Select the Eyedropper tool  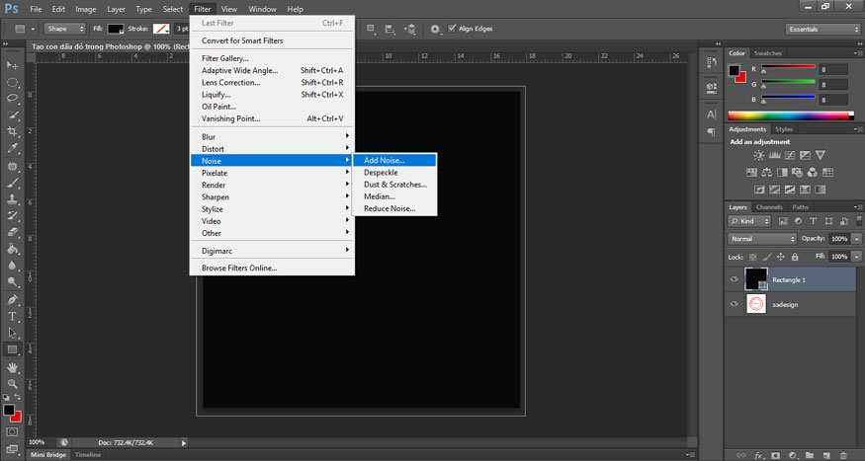12,148
